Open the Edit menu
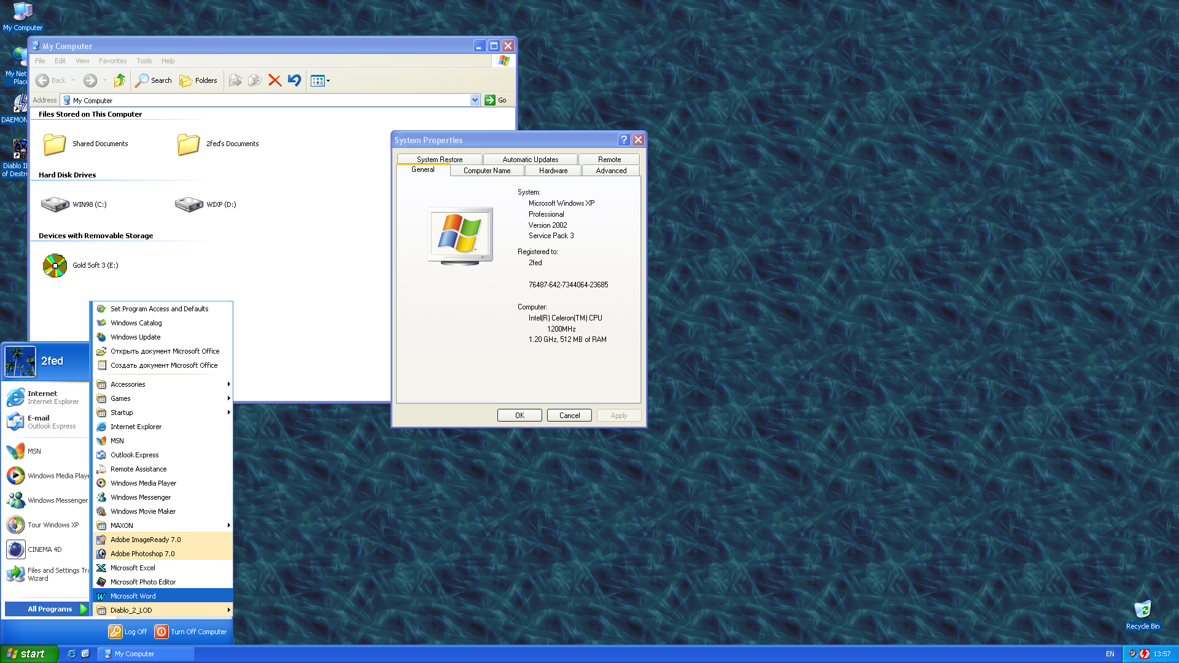Image resolution: width=1179 pixels, height=663 pixels. coord(60,61)
